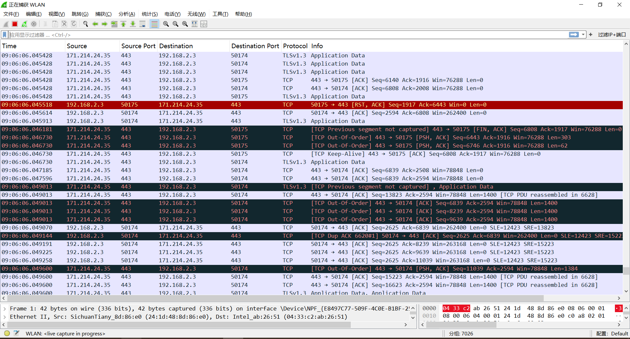Add a display filter button with plus

pos(591,34)
